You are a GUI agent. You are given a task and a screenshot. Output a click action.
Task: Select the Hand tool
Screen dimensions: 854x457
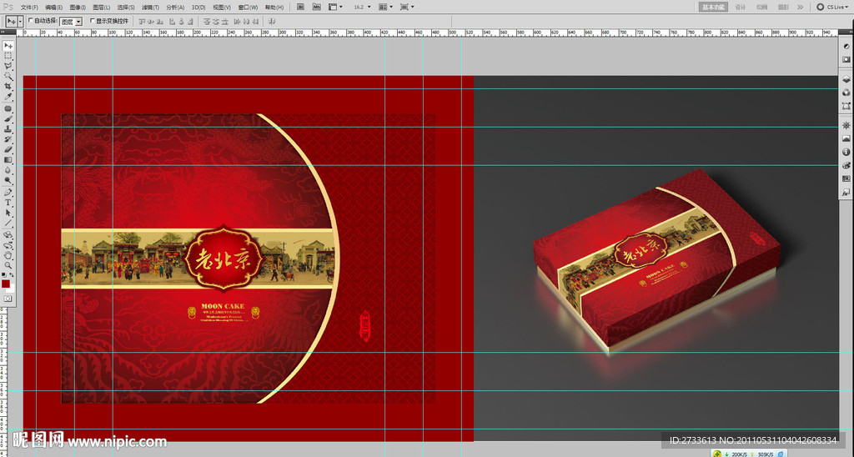[x=8, y=255]
